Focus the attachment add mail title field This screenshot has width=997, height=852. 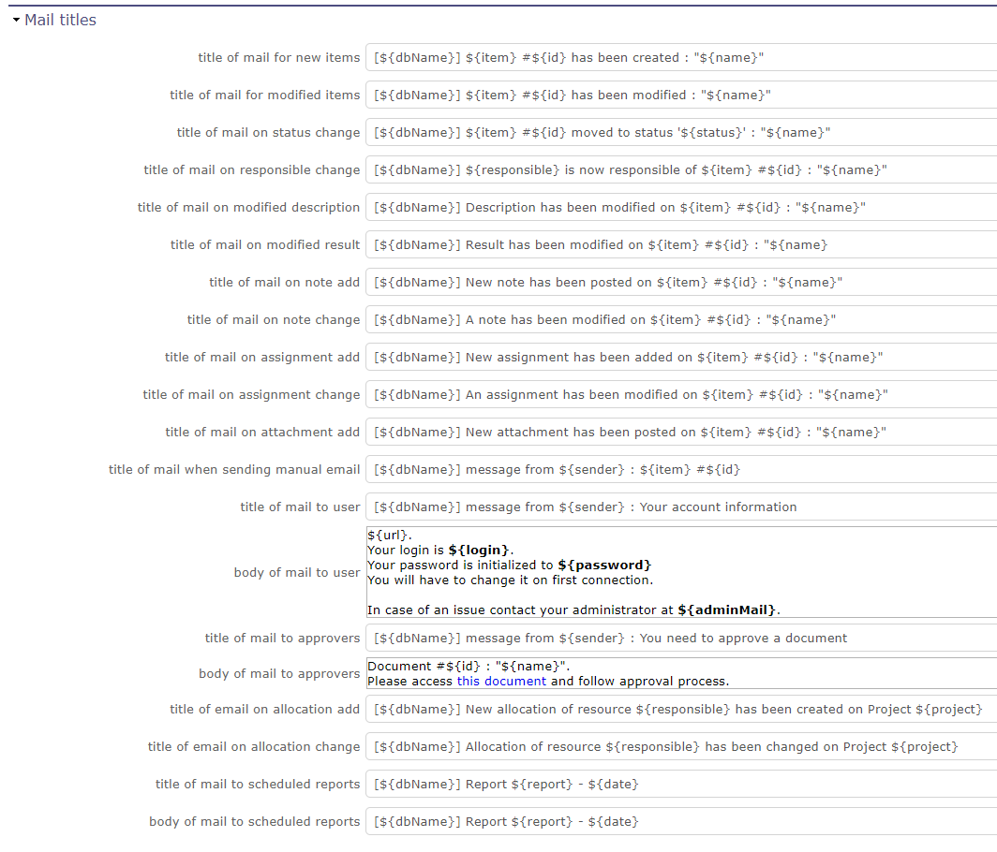click(x=656, y=432)
